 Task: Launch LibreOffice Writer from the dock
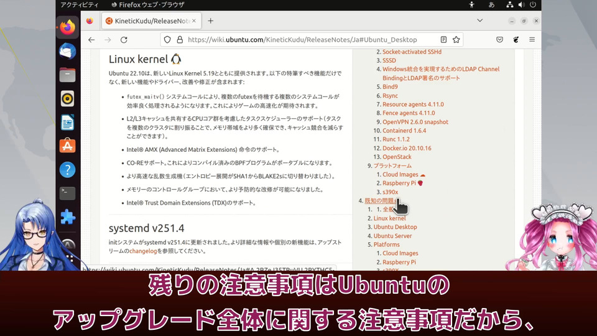click(67, 123)
